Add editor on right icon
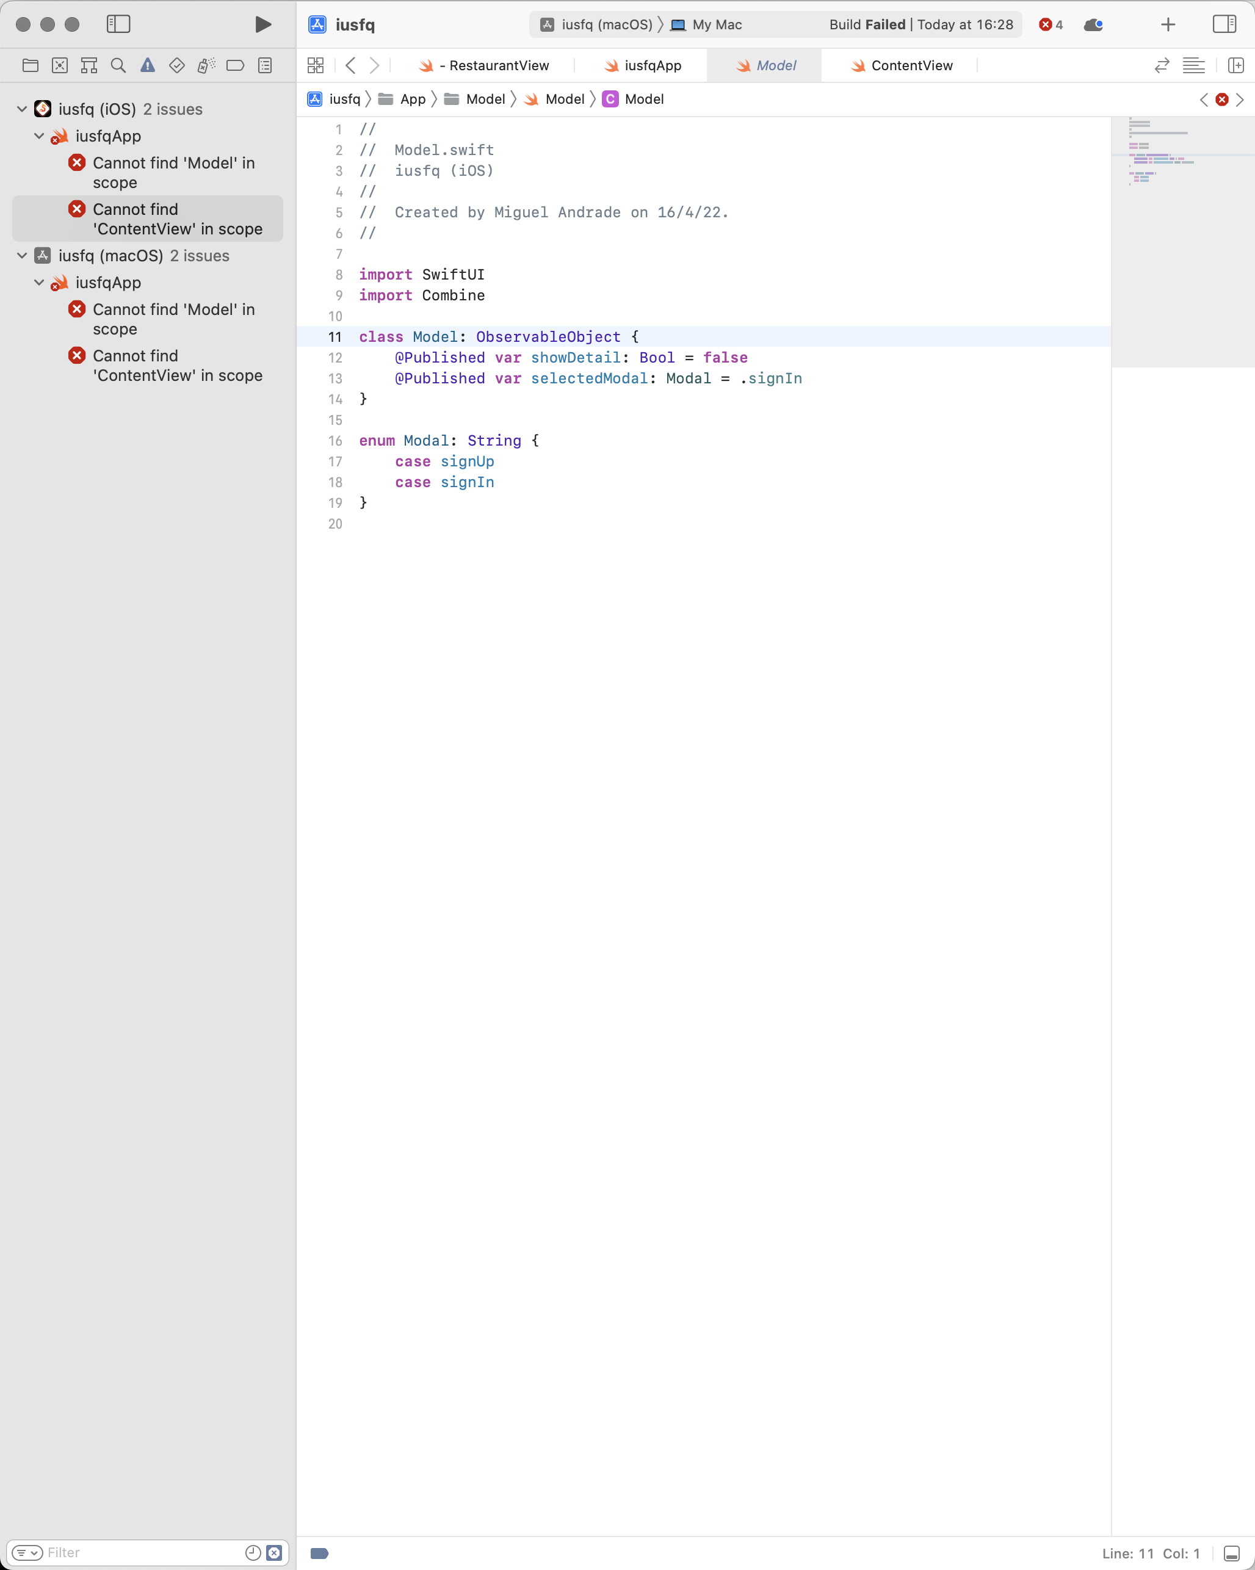The height and width of the screenshot is (1570, 1255). pyautogui.click(x=1235, y=65)
